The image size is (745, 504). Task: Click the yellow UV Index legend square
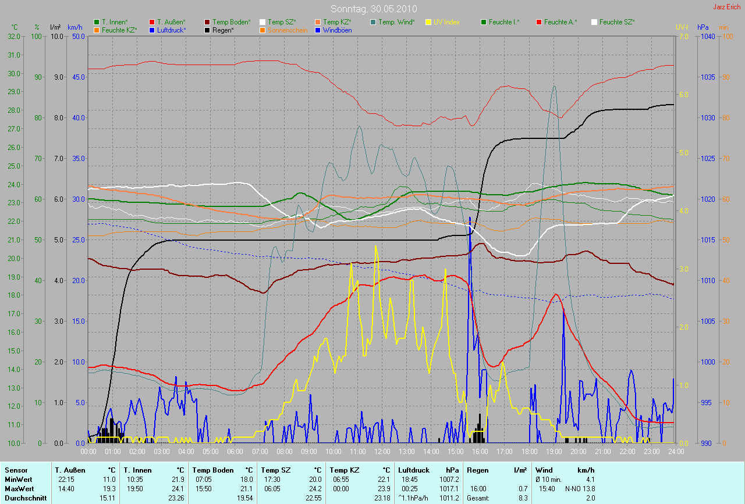tap(429, 22)
